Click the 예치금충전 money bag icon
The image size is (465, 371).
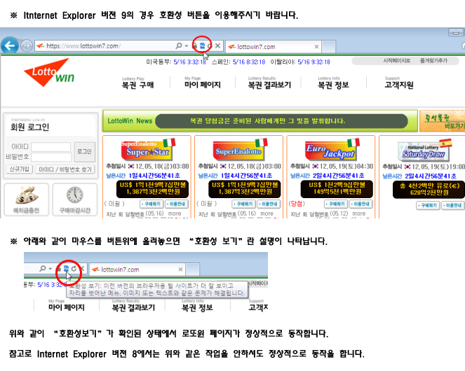tap(27, 195)
